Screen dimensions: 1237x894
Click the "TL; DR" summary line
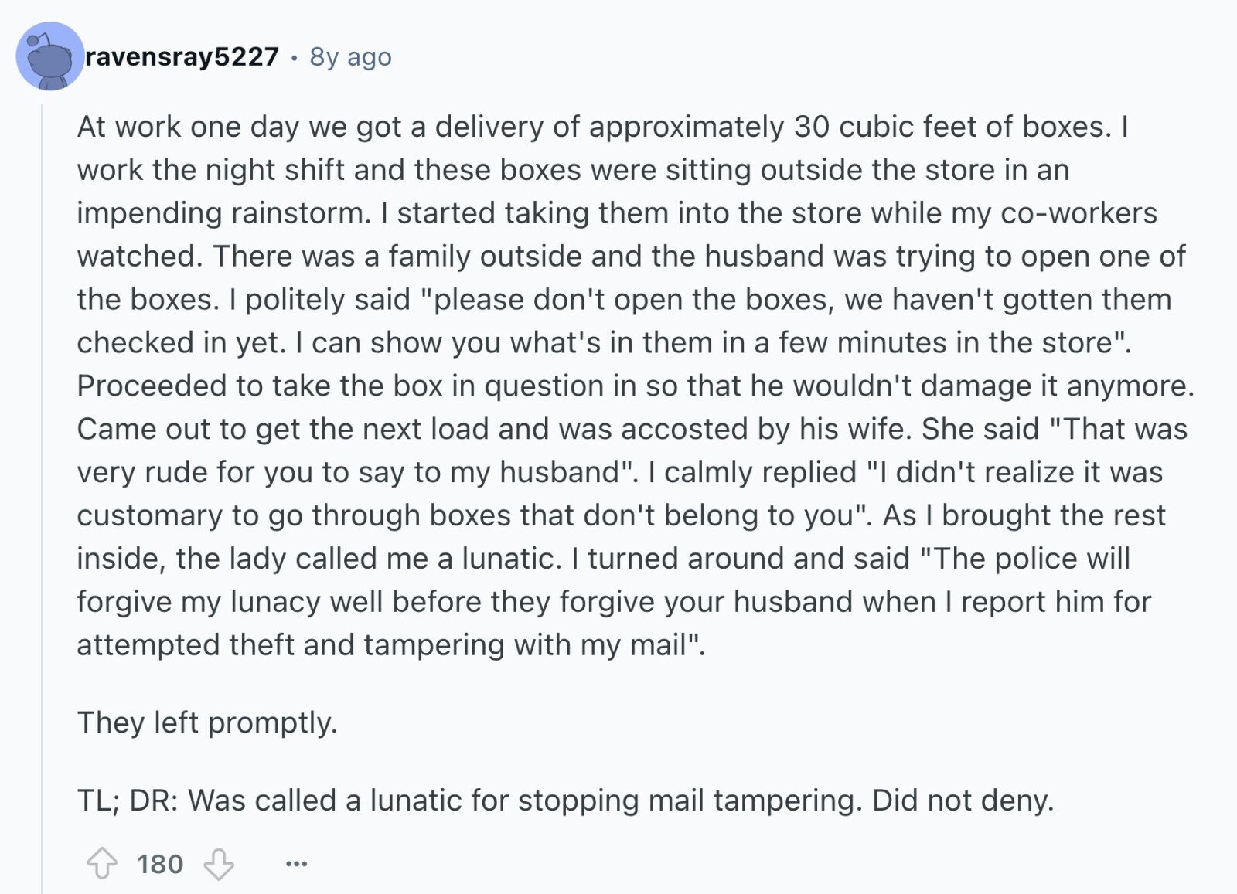click(565, 801)
